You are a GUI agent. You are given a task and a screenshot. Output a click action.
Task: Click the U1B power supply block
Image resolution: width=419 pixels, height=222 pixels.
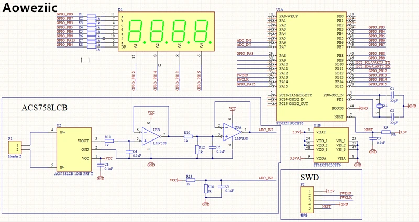click(331, 145)
